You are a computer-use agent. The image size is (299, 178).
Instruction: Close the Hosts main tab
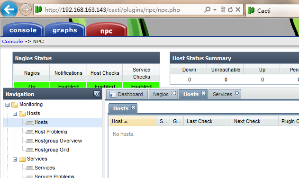pos(204,93)
